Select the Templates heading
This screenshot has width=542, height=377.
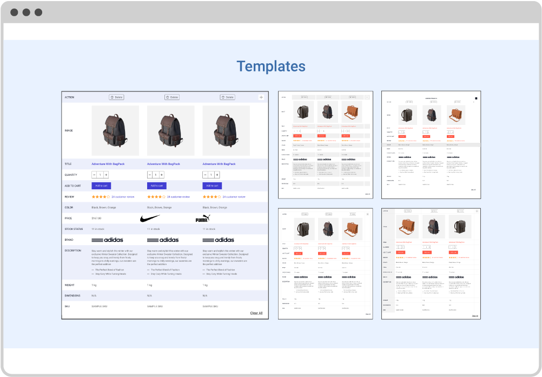271,67
